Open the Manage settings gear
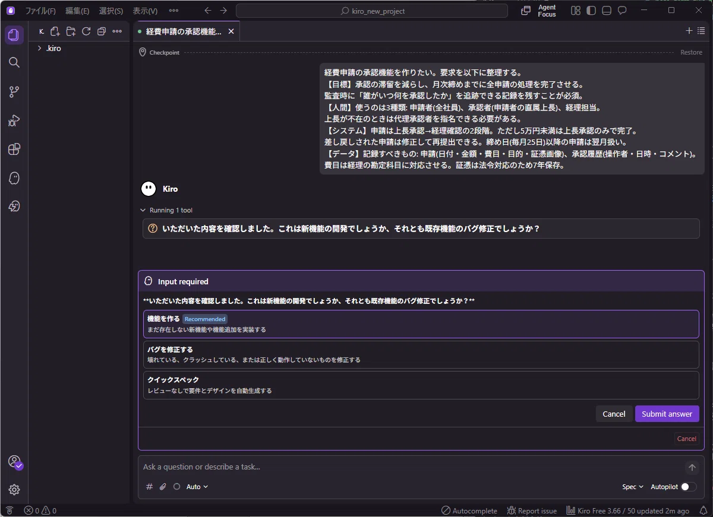The height and width of the screenshot is (517, 713). (14, 490)
